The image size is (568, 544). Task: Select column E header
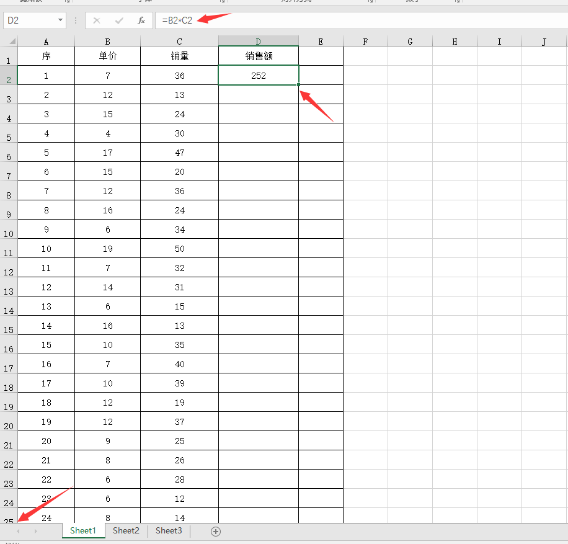click(321, 42)
